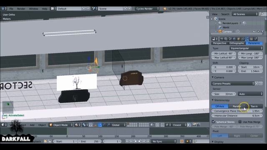Image resolution: width=267 pixels, height=150 pixels.
Task: Toggle Camera selectability cursor icon in outliner
Action: pyautogui.click(x=259, y=32)
